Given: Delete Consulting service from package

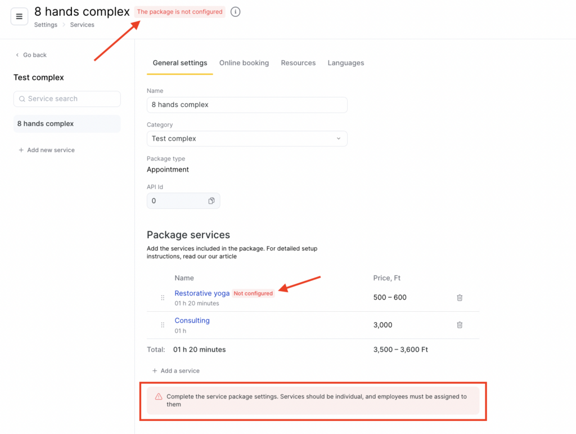Looking at the screenshot, I should tap(460, 325).
